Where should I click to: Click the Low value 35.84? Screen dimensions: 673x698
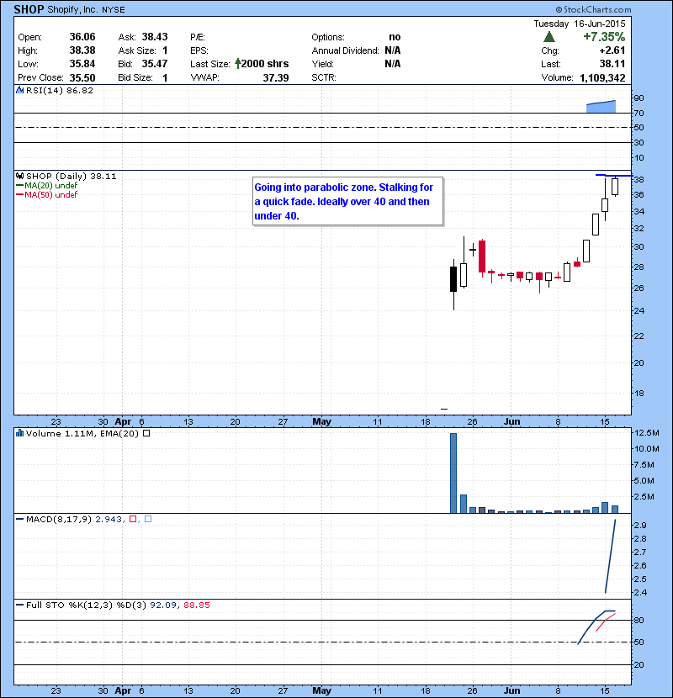(82, 64)
